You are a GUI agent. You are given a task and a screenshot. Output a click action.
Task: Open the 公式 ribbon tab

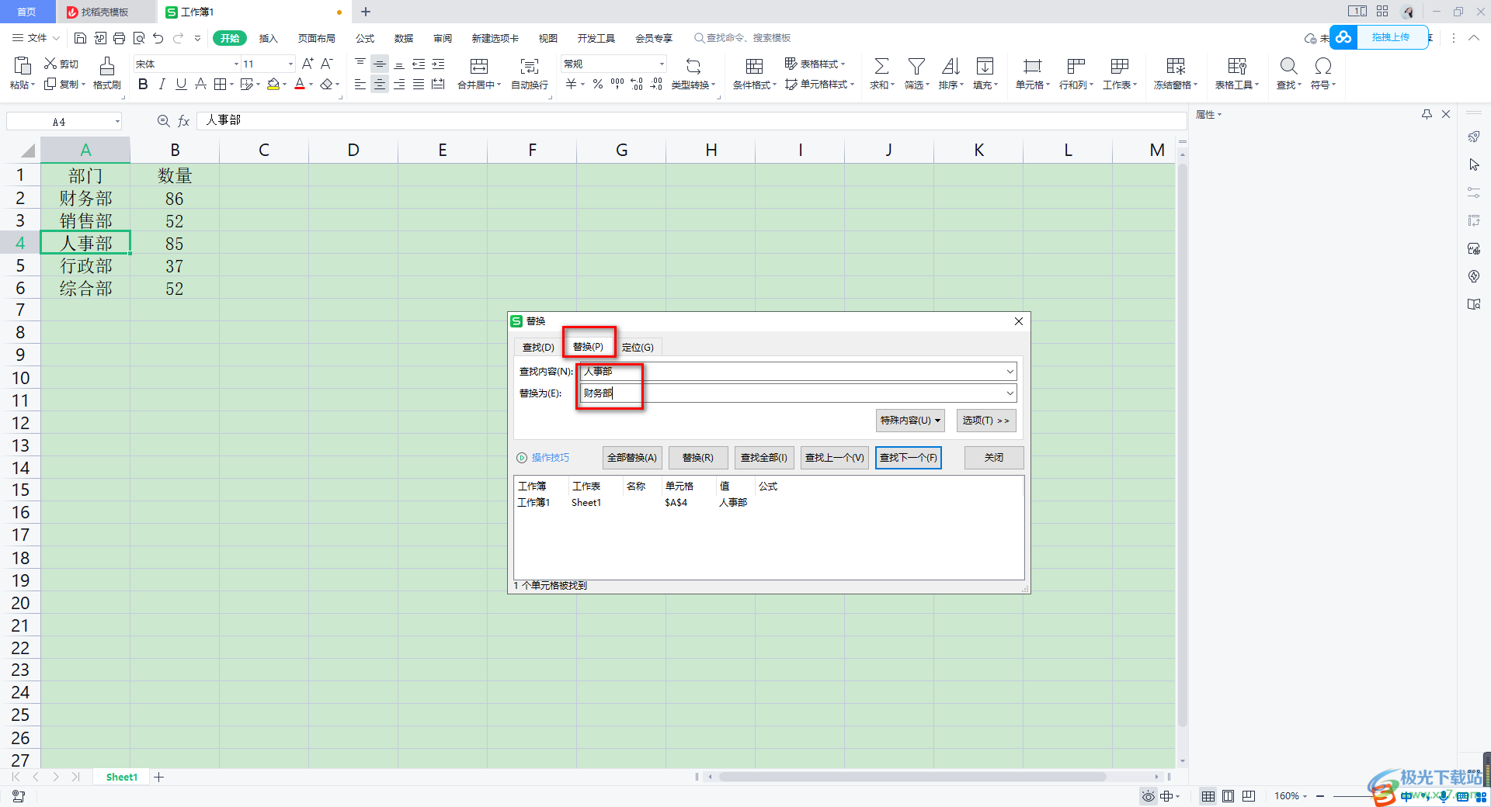(365, 38)
